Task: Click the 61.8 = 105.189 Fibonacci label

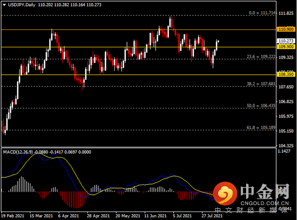Action: coord(261,128)
